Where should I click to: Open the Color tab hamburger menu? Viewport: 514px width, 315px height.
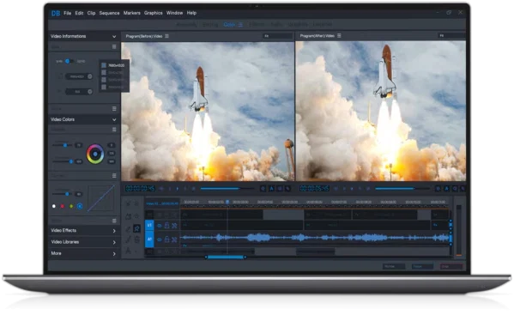pos(240,25)
